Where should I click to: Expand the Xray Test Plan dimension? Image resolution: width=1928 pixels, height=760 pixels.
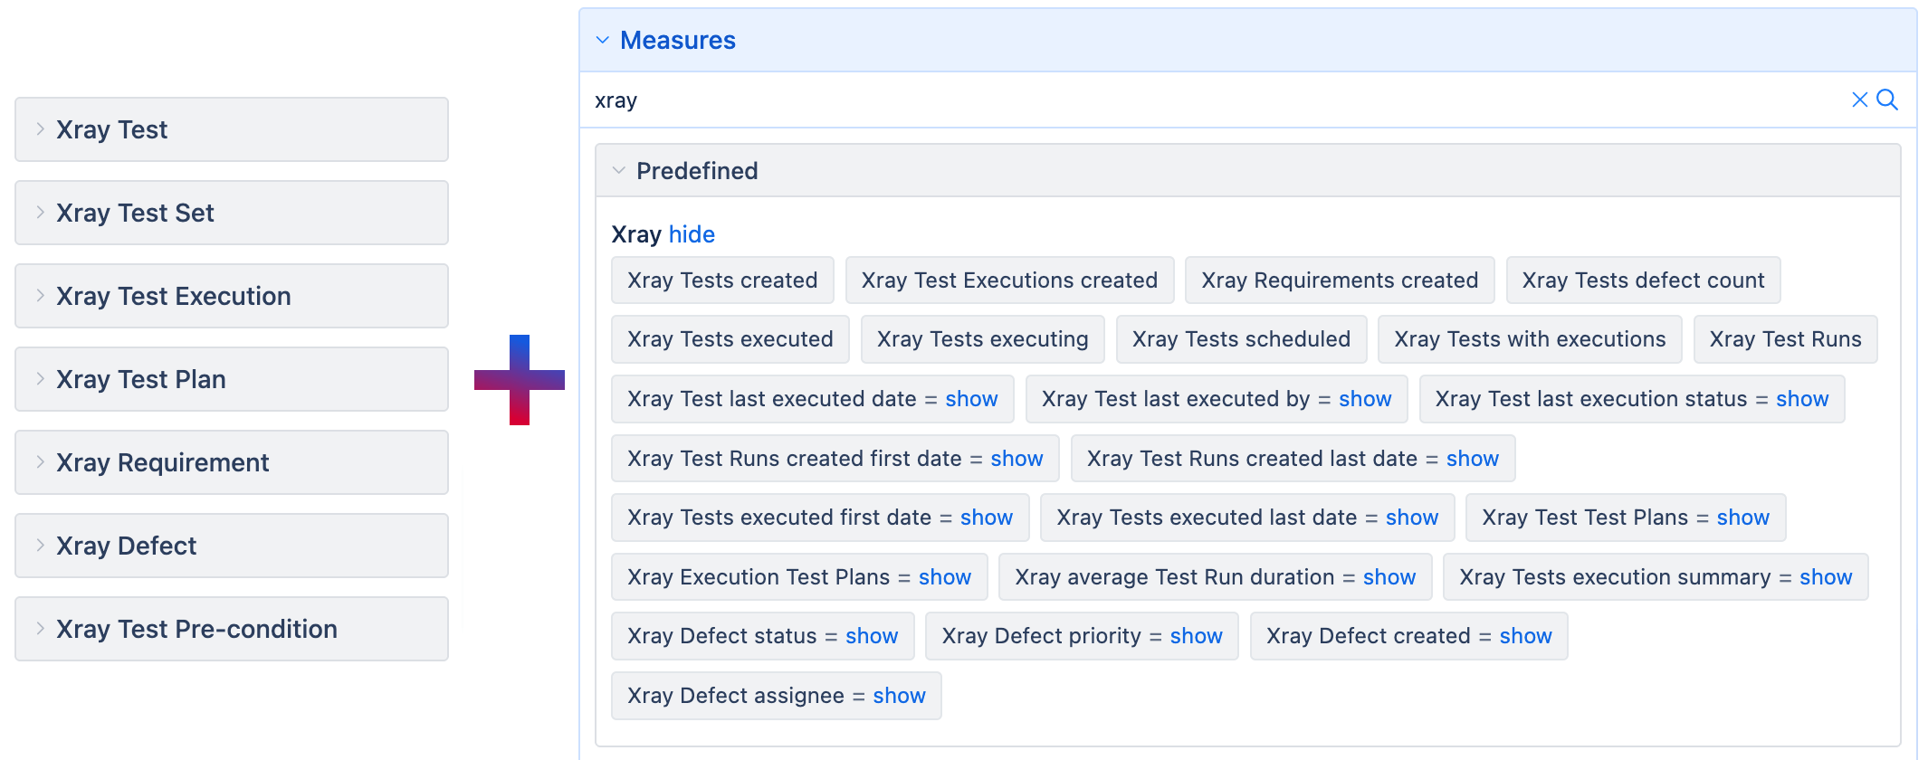coord(41,379)
